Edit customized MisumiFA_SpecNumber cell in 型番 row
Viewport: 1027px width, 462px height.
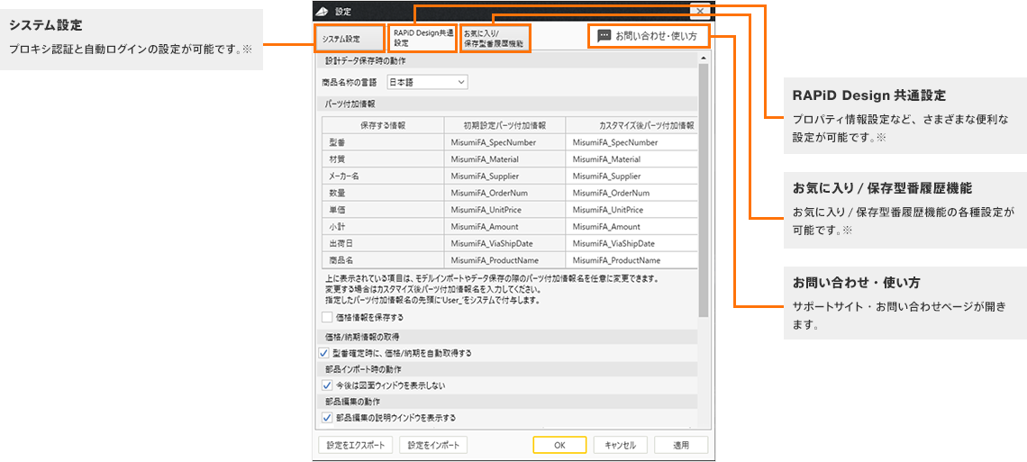tap(631, 142)
